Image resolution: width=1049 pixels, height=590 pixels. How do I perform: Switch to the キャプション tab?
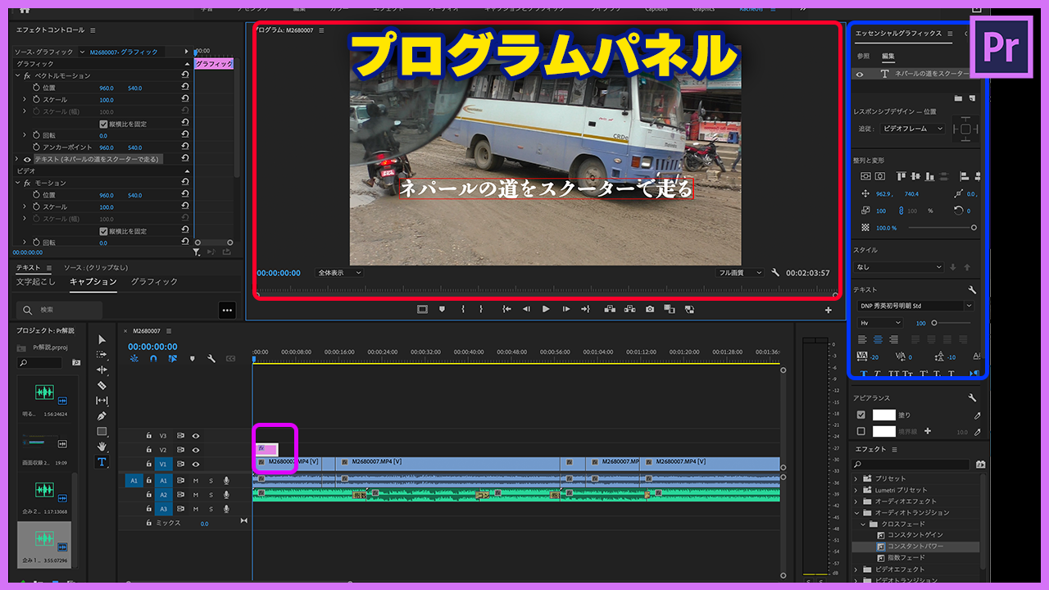(x=93, y=282)
